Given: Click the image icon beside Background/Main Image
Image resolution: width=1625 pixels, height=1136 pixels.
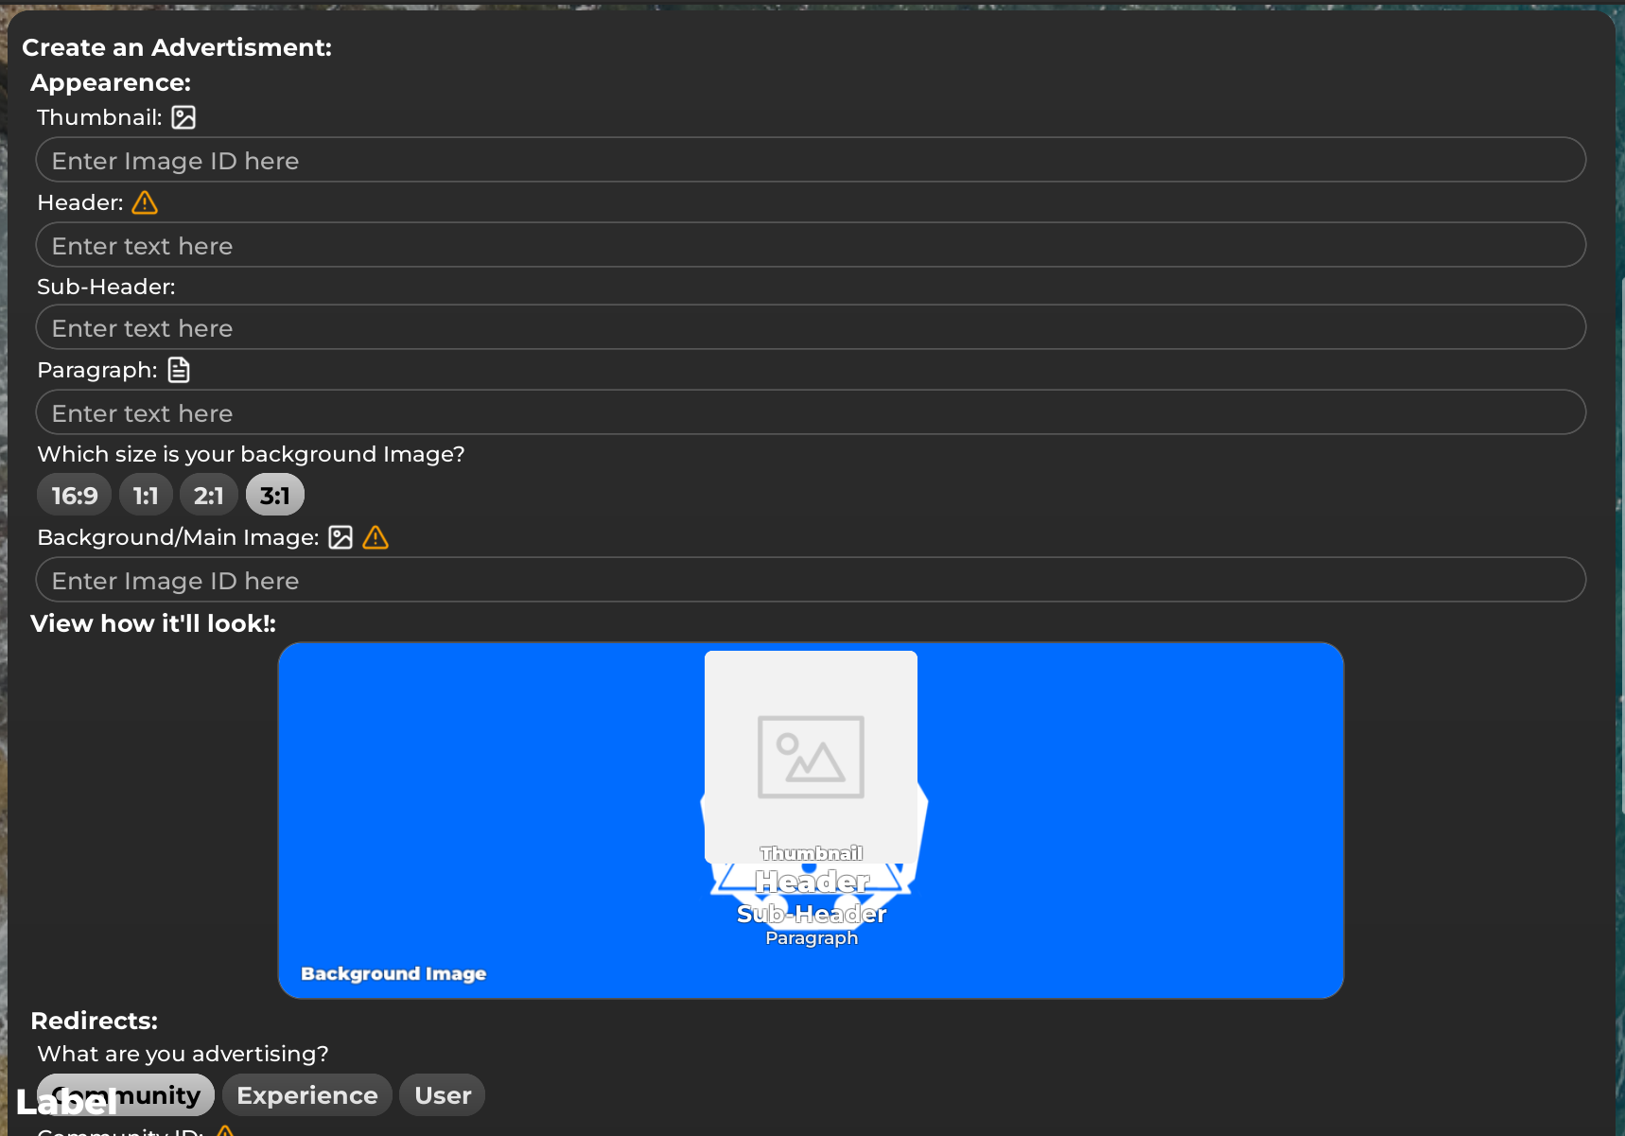Looking at the screenshot, I should click(341, 537).
